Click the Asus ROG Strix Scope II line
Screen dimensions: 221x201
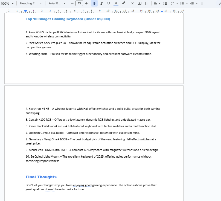(93, 34)
